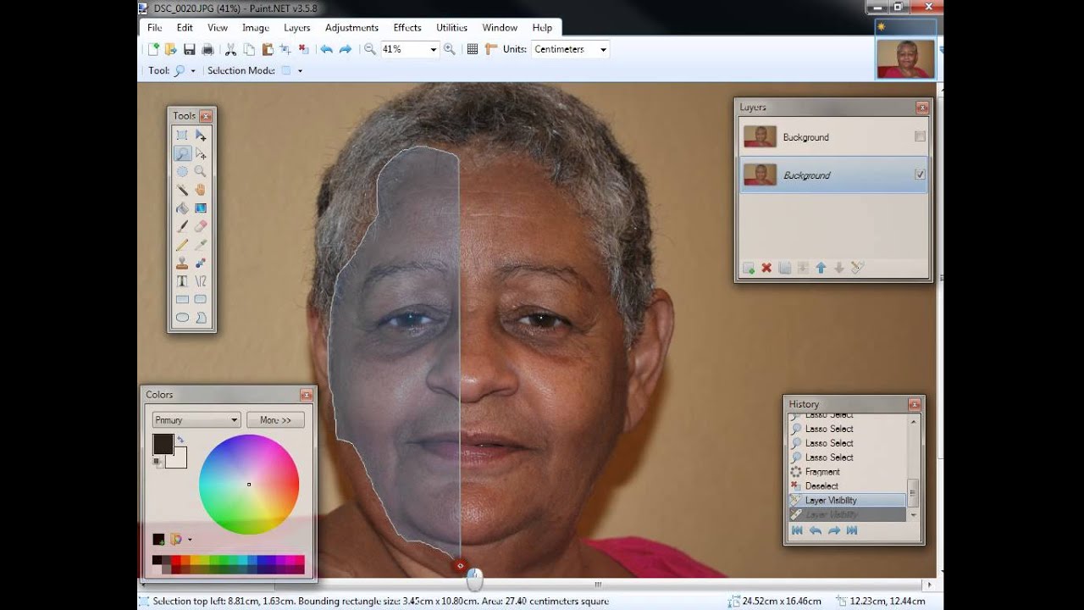Click Delete Layer red X icon
Screen dimensions: 1084x610
pyautogui.click(x=766, y=268)
